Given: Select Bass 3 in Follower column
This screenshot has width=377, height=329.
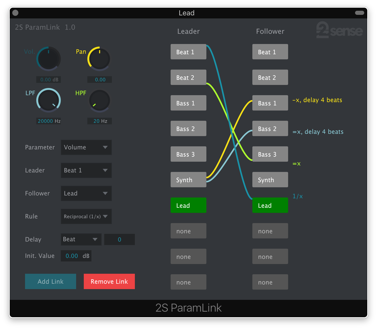Looking at the screenshot, I should click(x=270, y=154).
